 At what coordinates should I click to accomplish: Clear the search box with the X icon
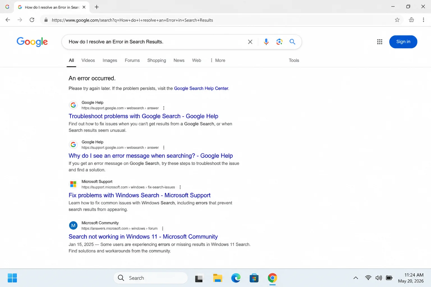[x=250, y=42]
